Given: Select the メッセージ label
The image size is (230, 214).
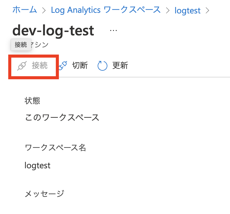Looking at the screenshot, I should click(x=45, y=194).
